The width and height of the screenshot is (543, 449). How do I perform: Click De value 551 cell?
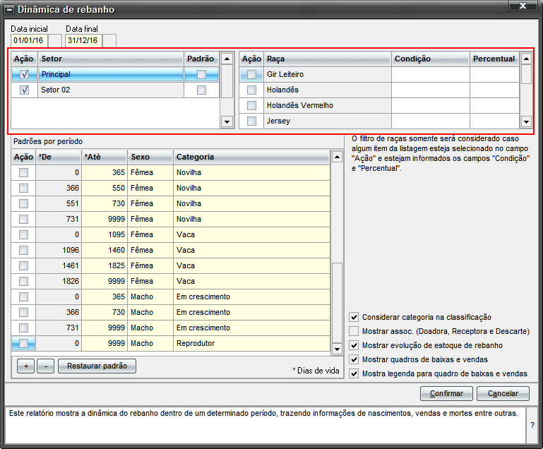click(59, 203)
